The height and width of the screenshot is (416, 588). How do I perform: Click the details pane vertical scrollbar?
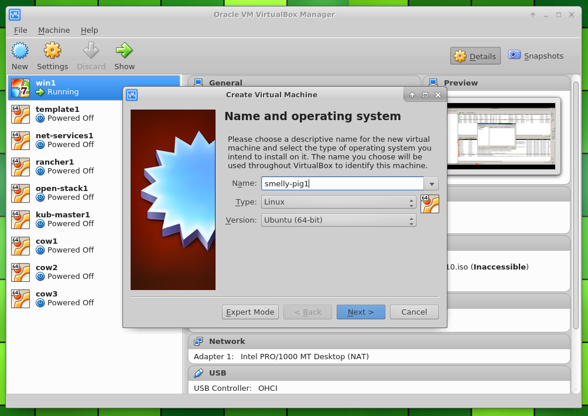(x=576, y=204)
